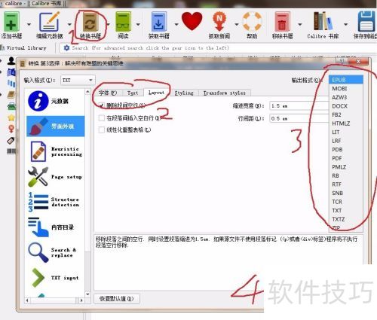This screenshot has height=320, width=377.
Task: Open the input format TXT dropdown
Action: (x=78, y=80)
